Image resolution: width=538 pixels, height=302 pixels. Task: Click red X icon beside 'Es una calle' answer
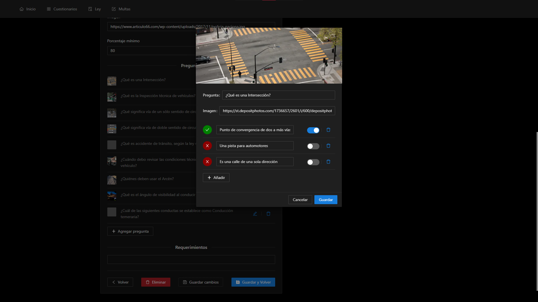(x=207, y=162)
